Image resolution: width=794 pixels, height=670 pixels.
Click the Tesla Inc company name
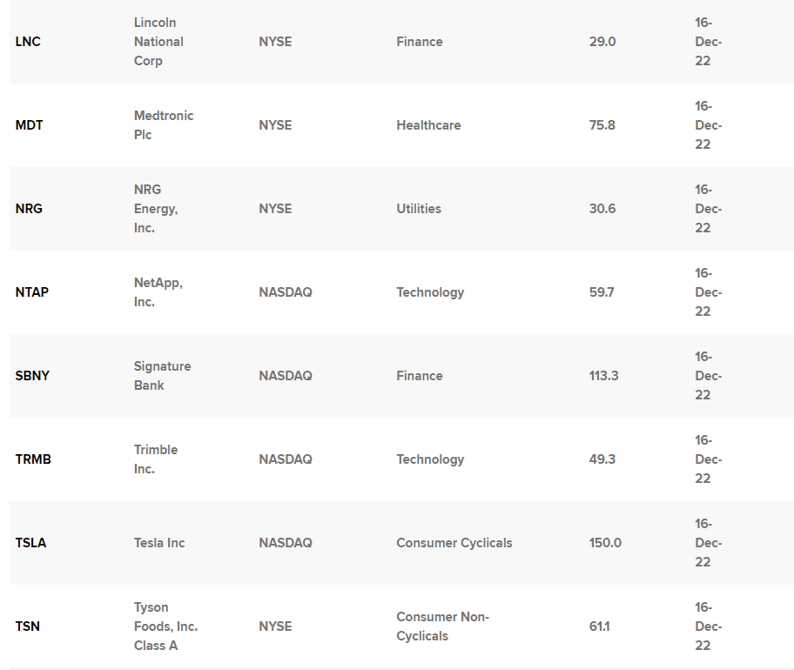(159, 543)
